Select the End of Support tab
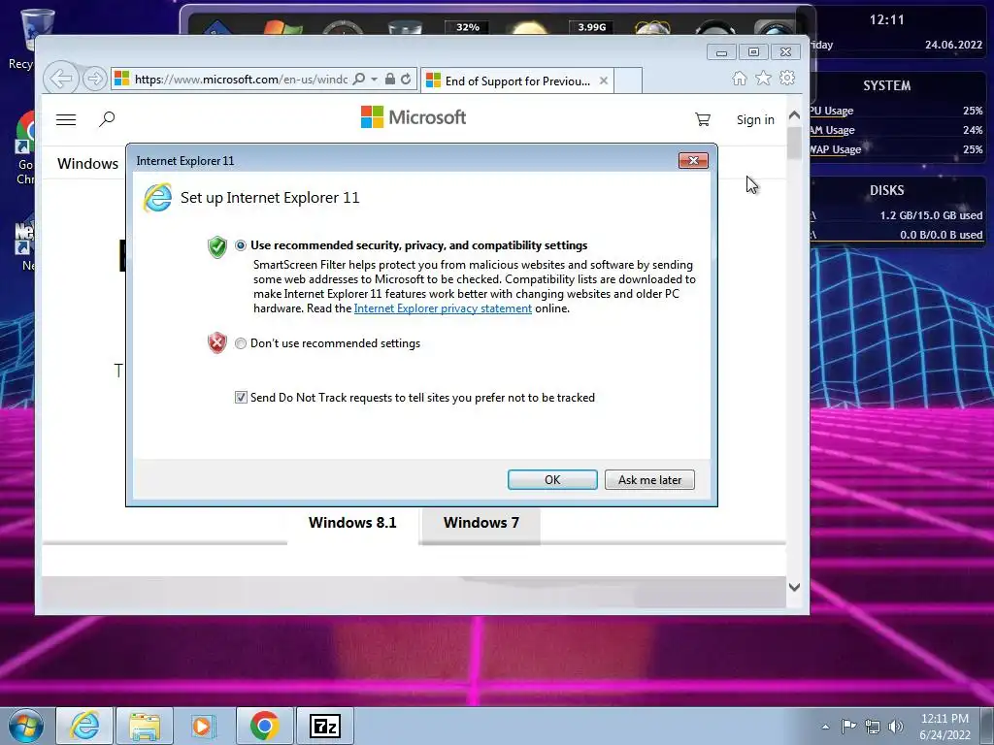 coord(516,81)
